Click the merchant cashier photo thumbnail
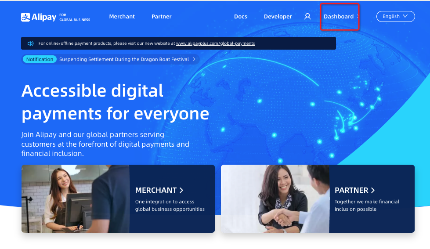Viewport: 430px width, 249px height. [76, 199]
